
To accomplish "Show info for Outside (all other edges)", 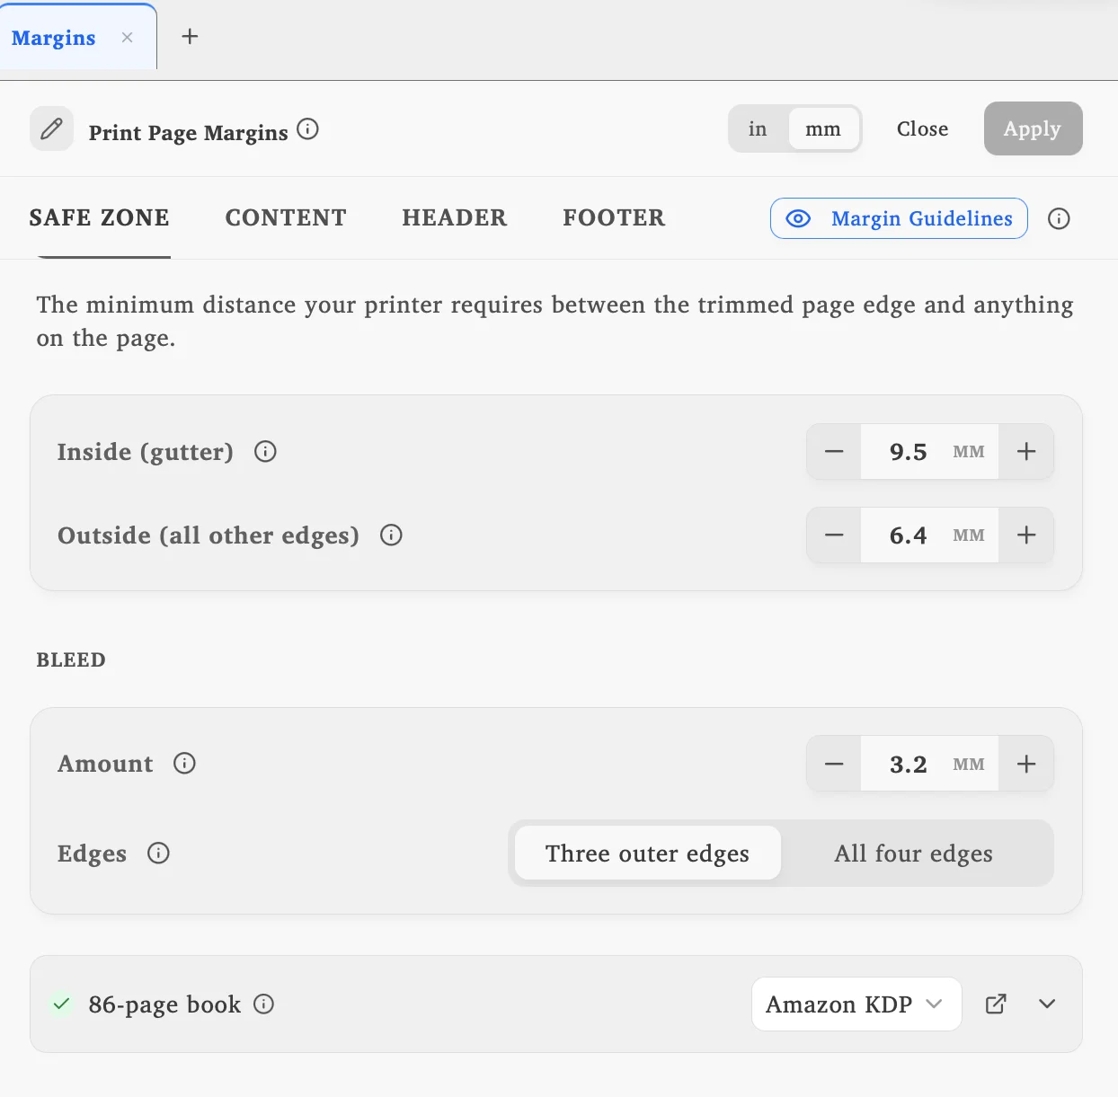I will (x=391, y=535).
